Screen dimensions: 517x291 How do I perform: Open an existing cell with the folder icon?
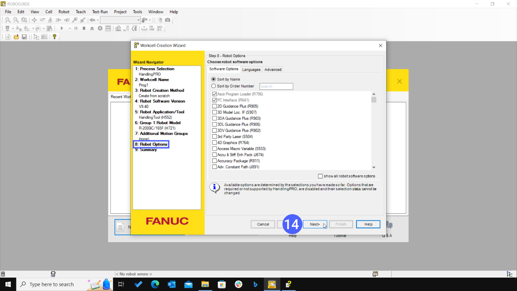tap(16, 37)
